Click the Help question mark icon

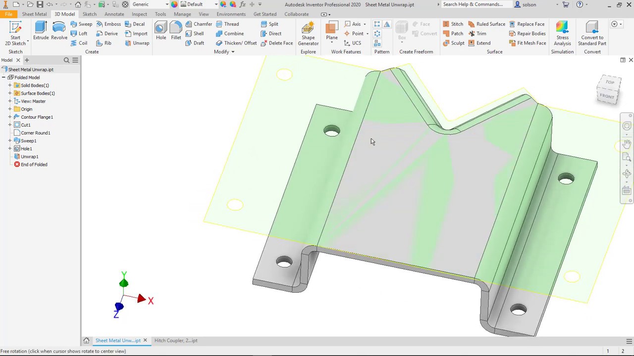point(580,4)
